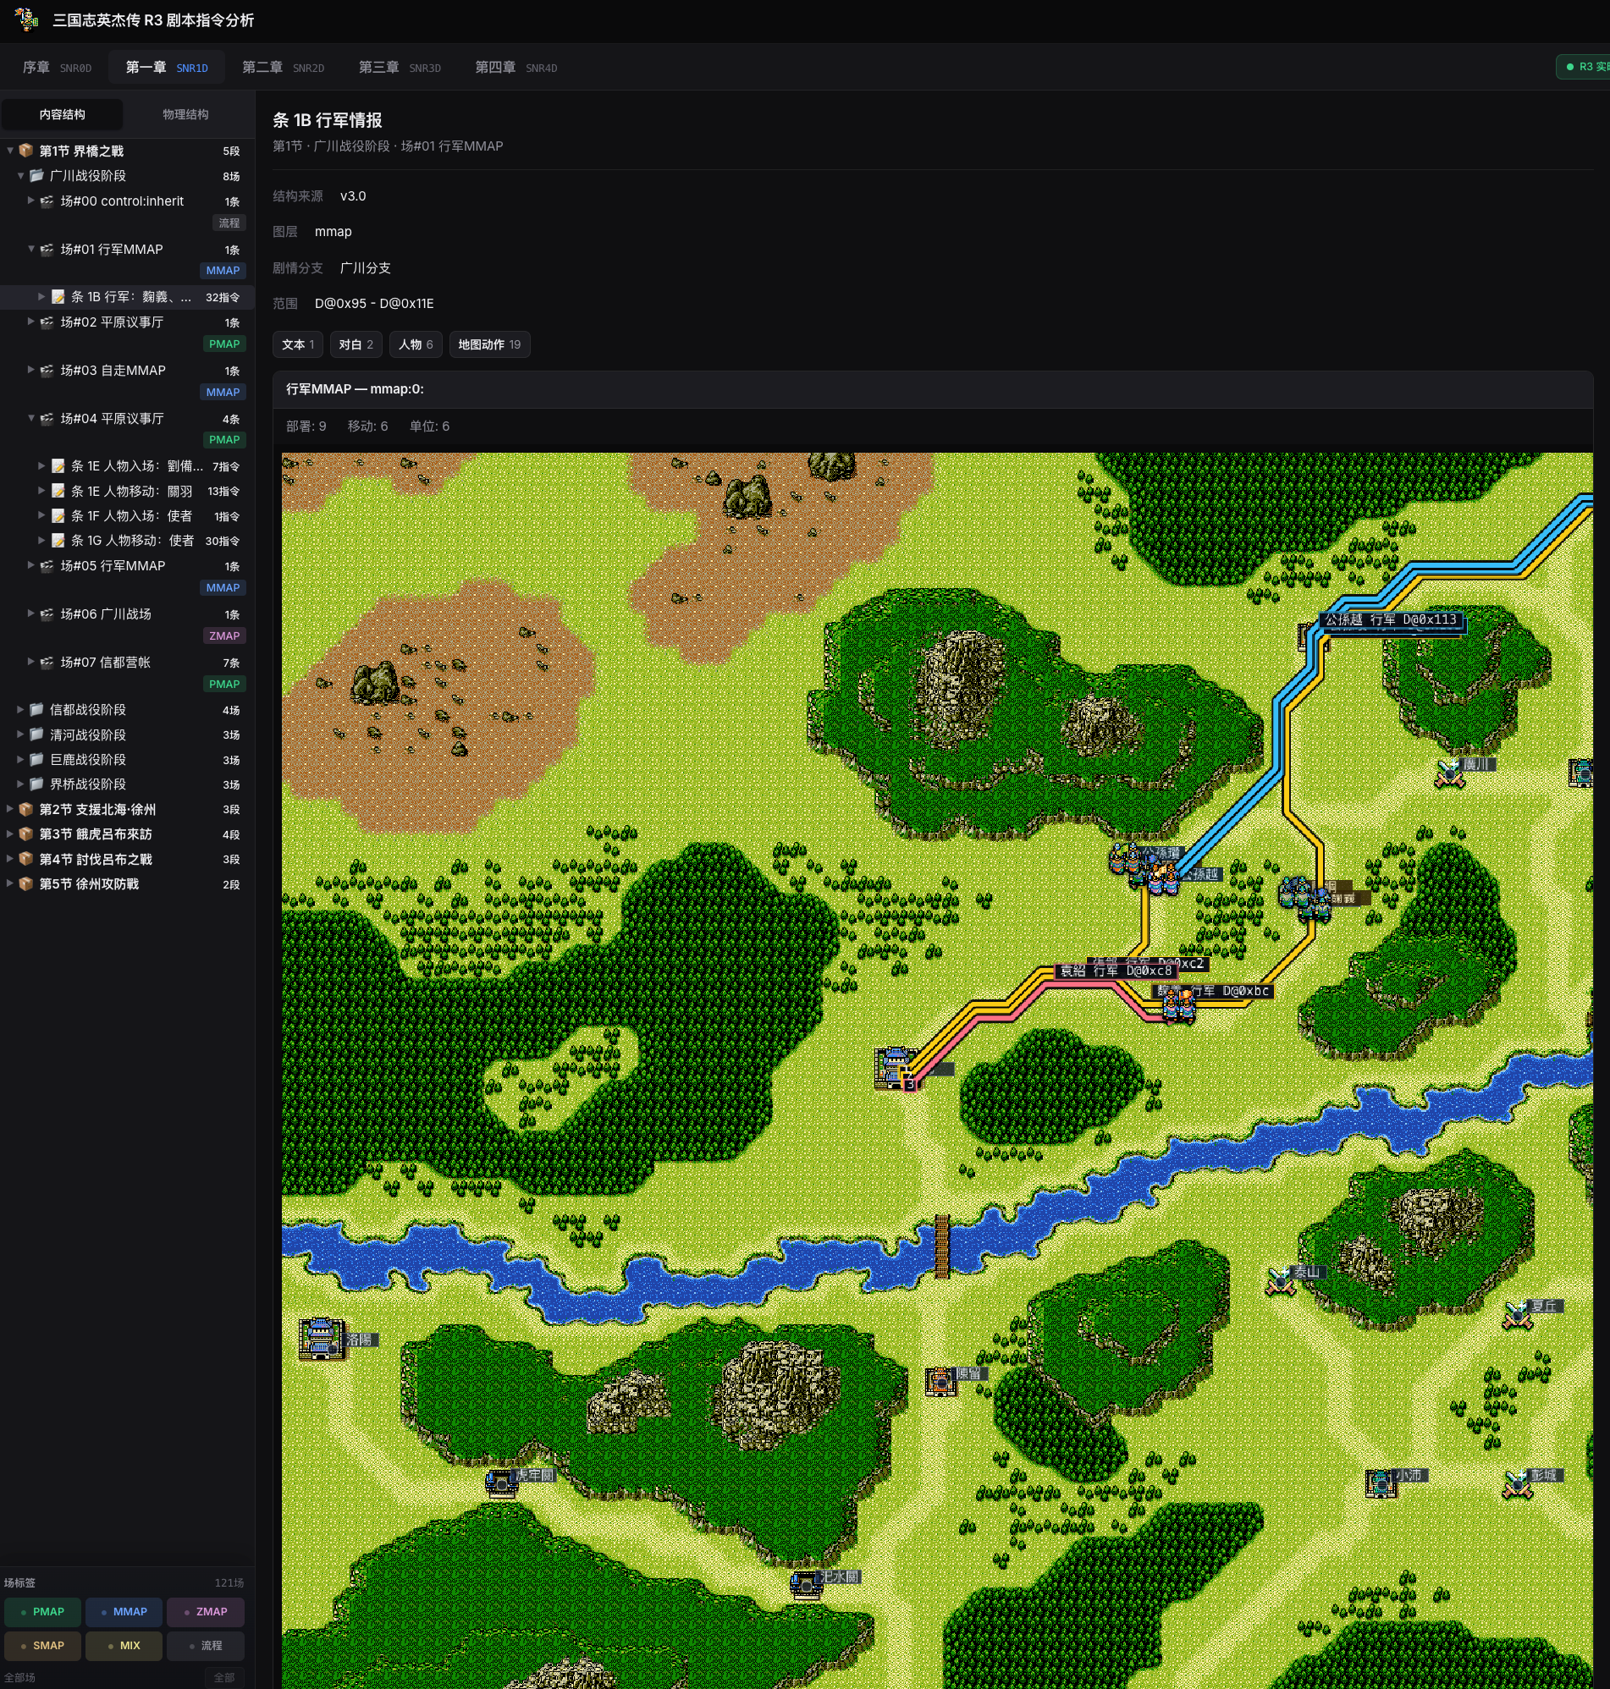Click the 陳留 city icon on map

940,1381
